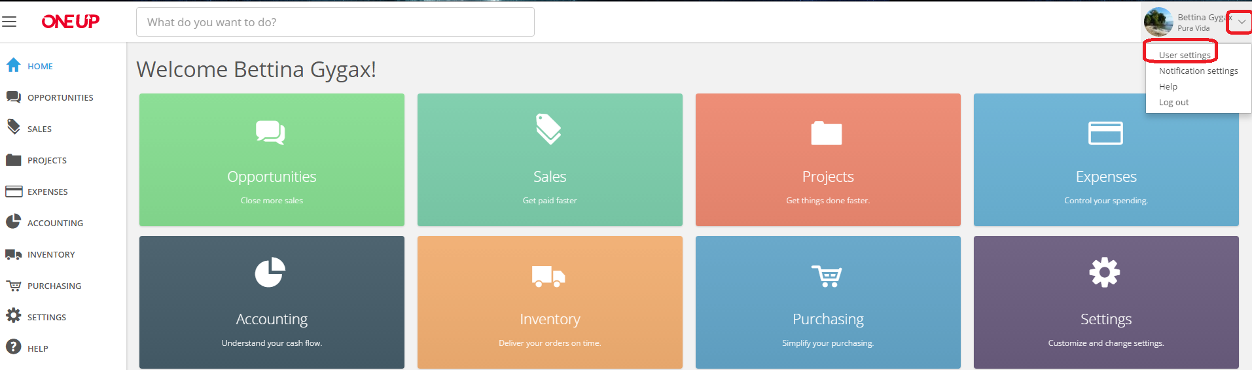Collapse the user menu dropdown arrow
Screen dimensions: 1252x370
click(1242, 22)
